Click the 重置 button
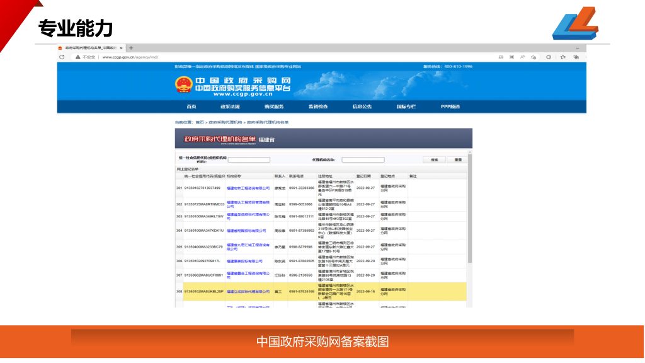 (x=458, y=159)
